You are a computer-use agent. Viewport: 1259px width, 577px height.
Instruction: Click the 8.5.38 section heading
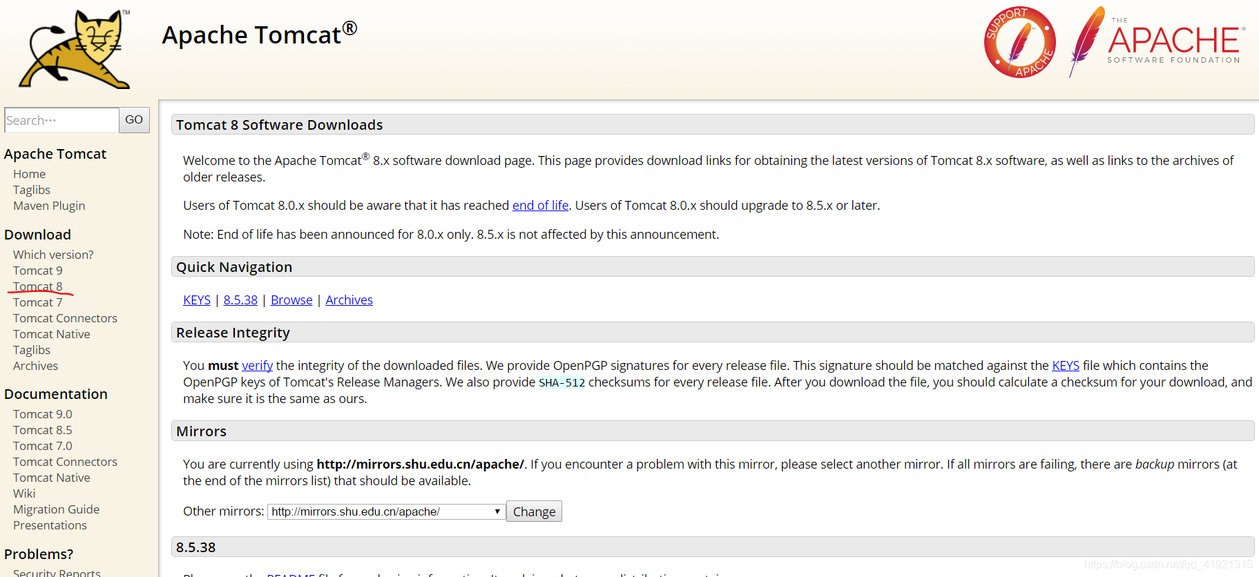point(195,547)
